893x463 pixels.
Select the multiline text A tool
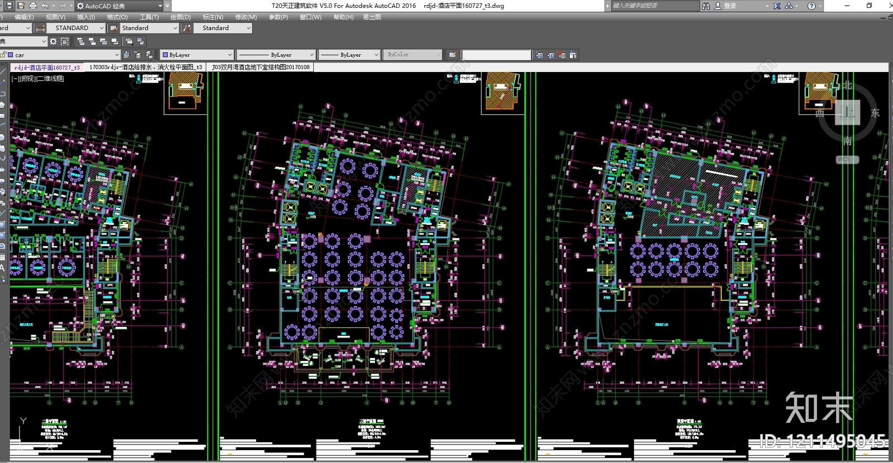(3, 268)
